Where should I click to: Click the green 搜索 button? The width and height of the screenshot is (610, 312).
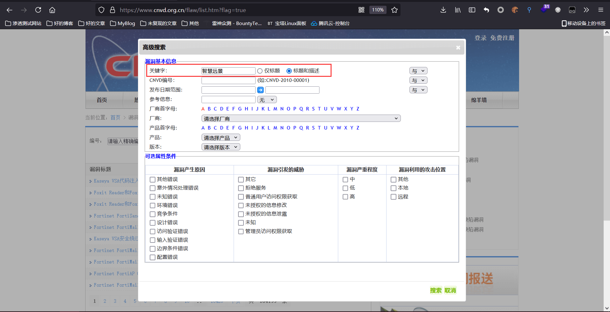(x=436, y=290)
